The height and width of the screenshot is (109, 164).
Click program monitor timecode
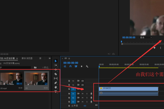coord(129,37)
